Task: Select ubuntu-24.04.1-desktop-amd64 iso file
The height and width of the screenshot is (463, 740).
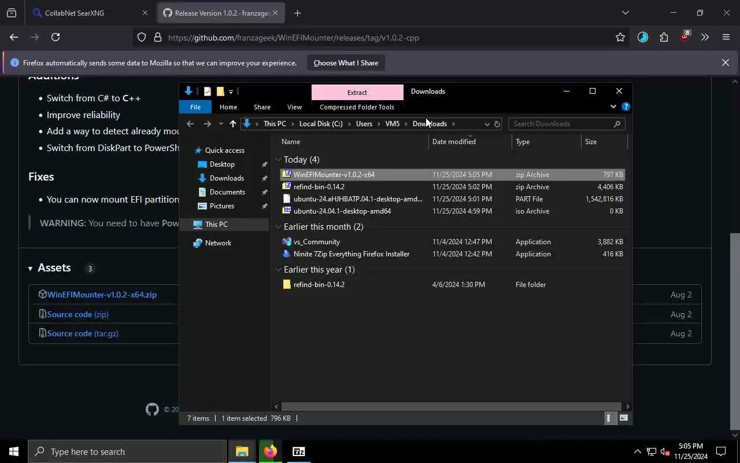Action: 452,211
